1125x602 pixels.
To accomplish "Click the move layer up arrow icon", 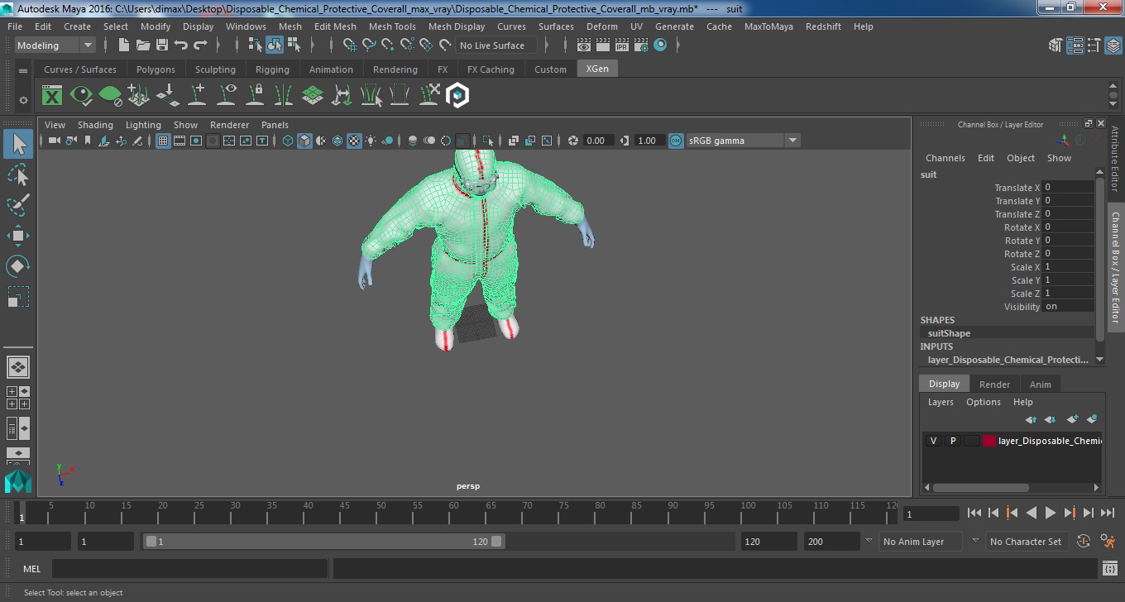I will (x=1031, y=419).
